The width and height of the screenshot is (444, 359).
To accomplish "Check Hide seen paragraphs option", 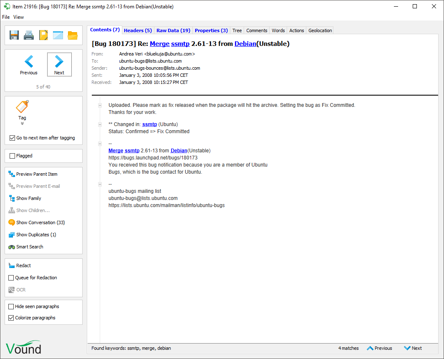I will coord(11,307).
